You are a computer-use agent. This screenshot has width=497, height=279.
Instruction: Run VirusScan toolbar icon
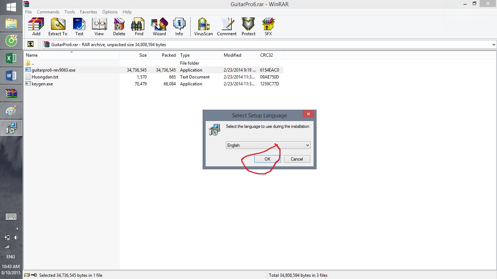pyautogui.click(x=203, y=27)
